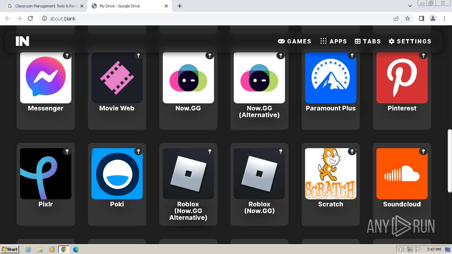Open the Paramount Plus app icon
452x254 pixels.
[331, 78]
